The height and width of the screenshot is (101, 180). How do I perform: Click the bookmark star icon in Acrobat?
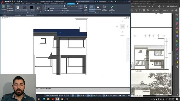[x=136, y=10]
